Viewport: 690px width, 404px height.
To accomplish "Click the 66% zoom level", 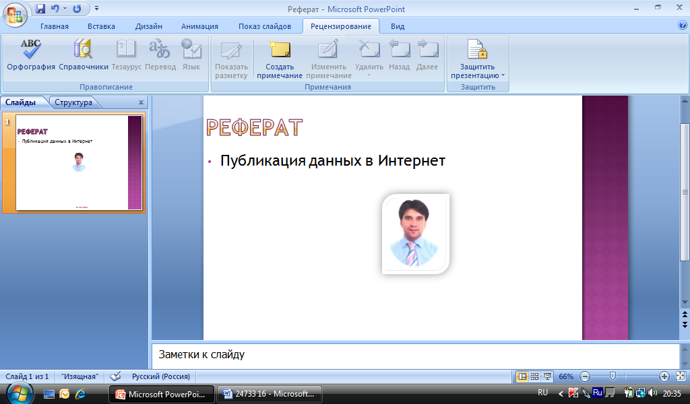I will click(x=566, y=377).
